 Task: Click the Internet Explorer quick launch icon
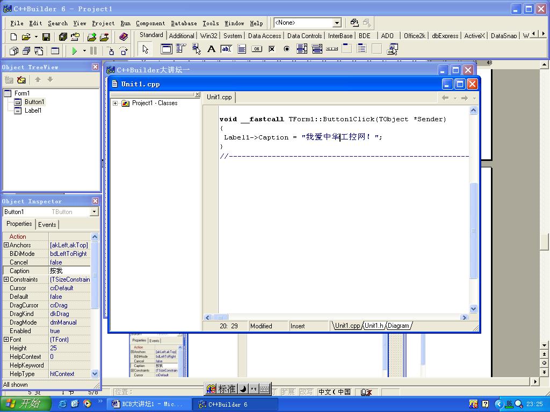(x=63, y=403)
